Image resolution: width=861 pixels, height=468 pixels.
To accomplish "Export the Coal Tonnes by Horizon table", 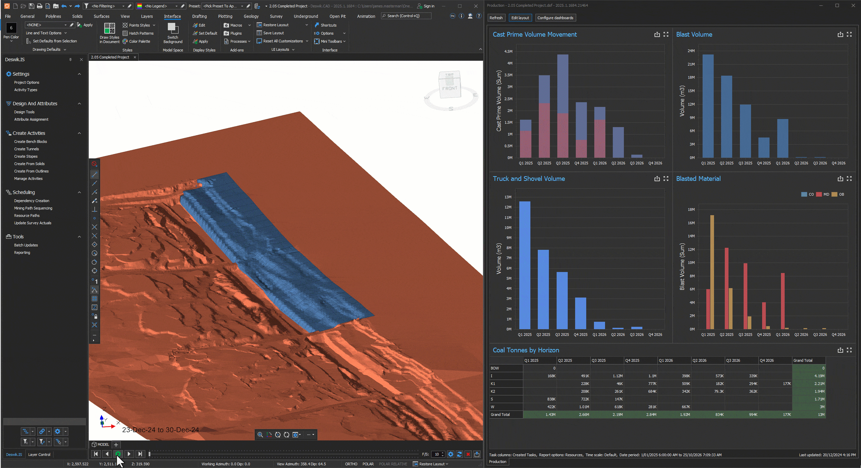I will tap(840, 350).
